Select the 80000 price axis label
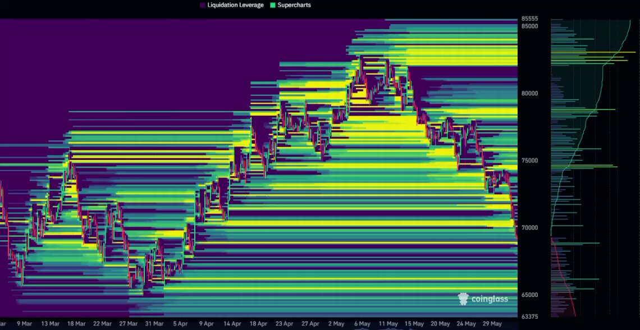 click(x=529, y=93)
